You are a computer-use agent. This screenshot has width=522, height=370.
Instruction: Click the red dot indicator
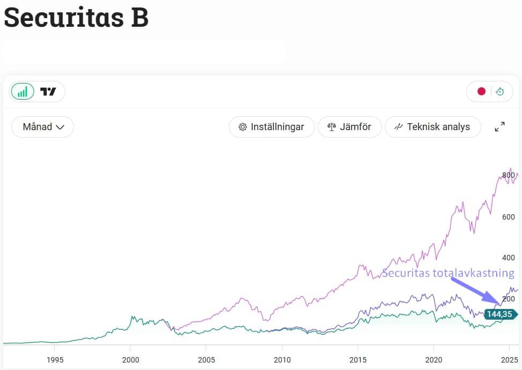[x=481, y=92]
